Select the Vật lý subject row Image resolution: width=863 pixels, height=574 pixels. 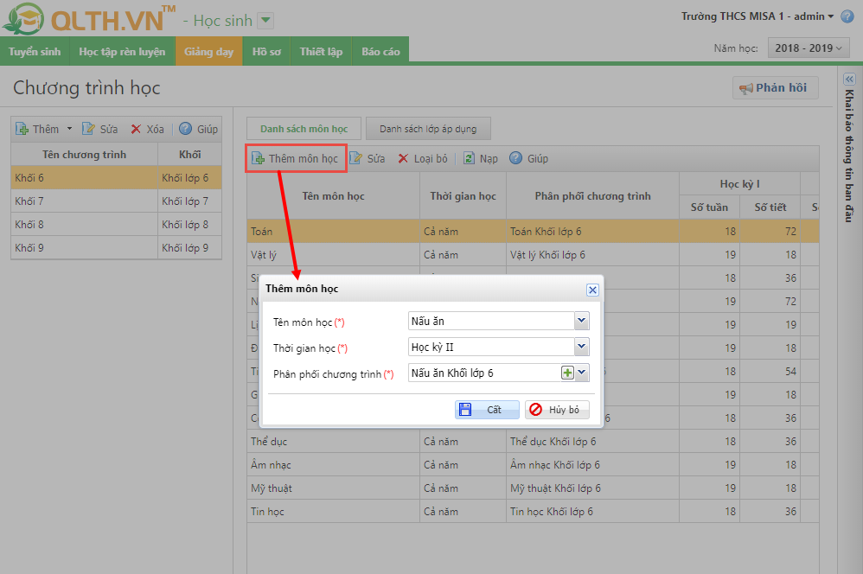533,255
